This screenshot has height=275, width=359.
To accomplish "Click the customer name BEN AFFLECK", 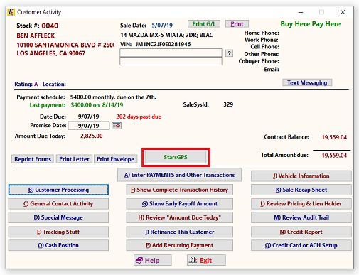I will [36, 36].
